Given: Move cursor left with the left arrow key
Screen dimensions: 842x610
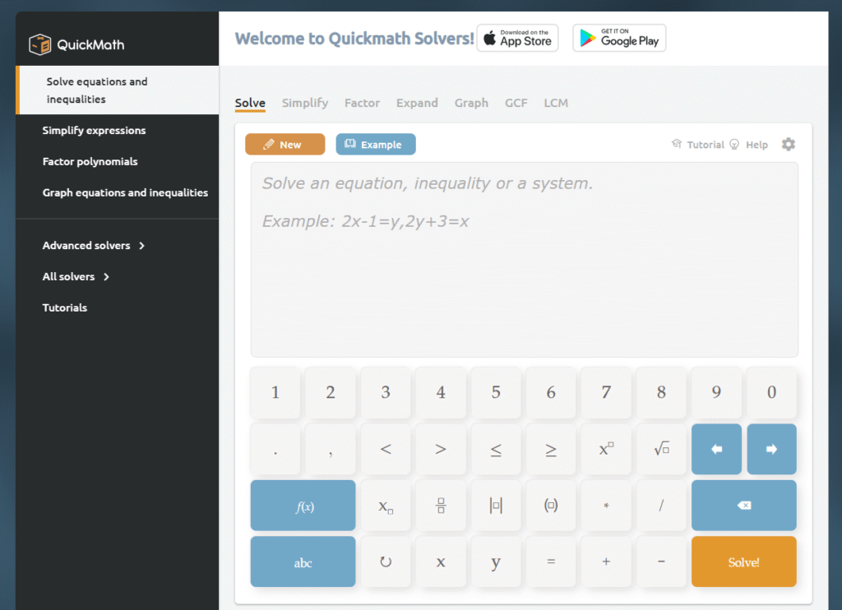Looking at the screenshot, I should (716, 449).
